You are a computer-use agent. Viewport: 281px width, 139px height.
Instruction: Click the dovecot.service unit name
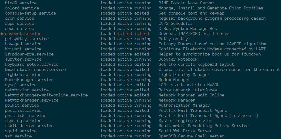pyautogui.click(x=23, y=34)
